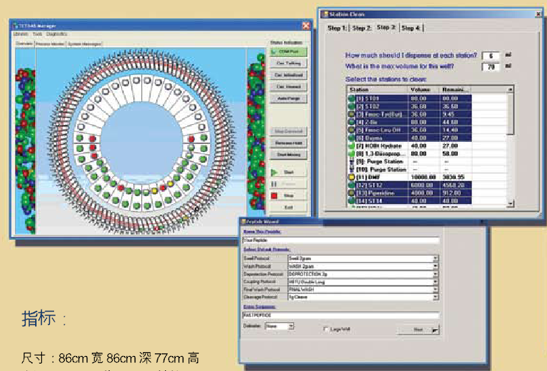The image size is (547, 371).
Task: Click the icon of [6] station row
Action: click(352, 138)
